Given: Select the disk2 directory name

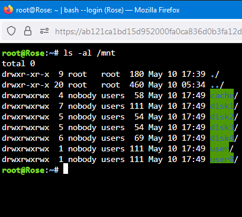Looking at the screenshot, I should (x=222, y=117).
